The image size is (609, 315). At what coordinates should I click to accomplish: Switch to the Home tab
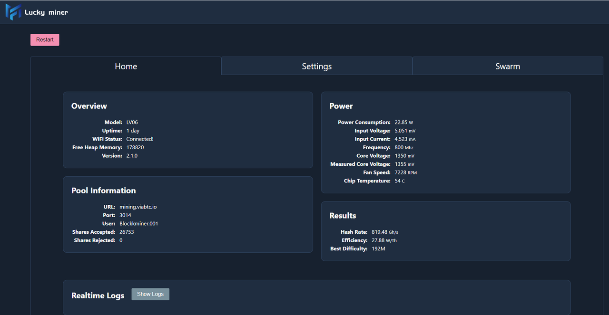click(126, 67)
